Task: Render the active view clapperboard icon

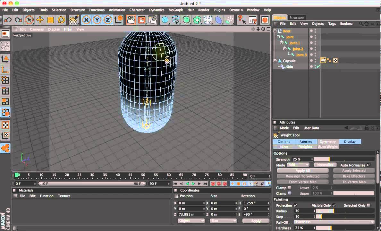Action: 131,20
